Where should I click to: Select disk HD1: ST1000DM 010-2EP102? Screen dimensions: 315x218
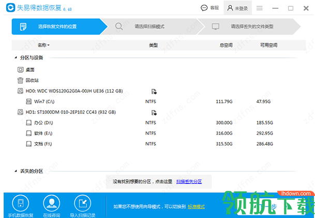pos(71,112)
